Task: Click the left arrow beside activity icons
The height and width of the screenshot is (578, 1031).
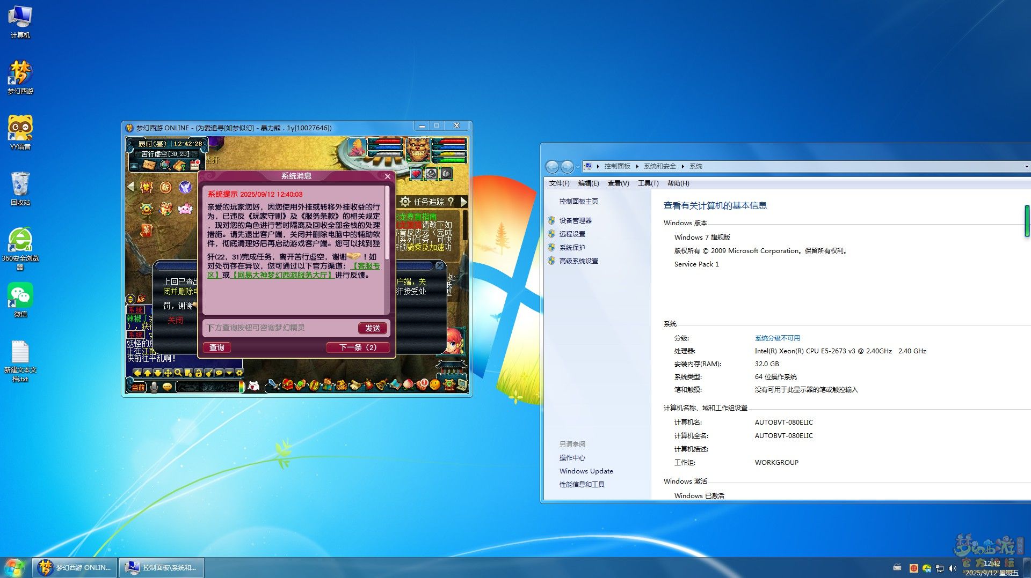Action: (130, 187)
